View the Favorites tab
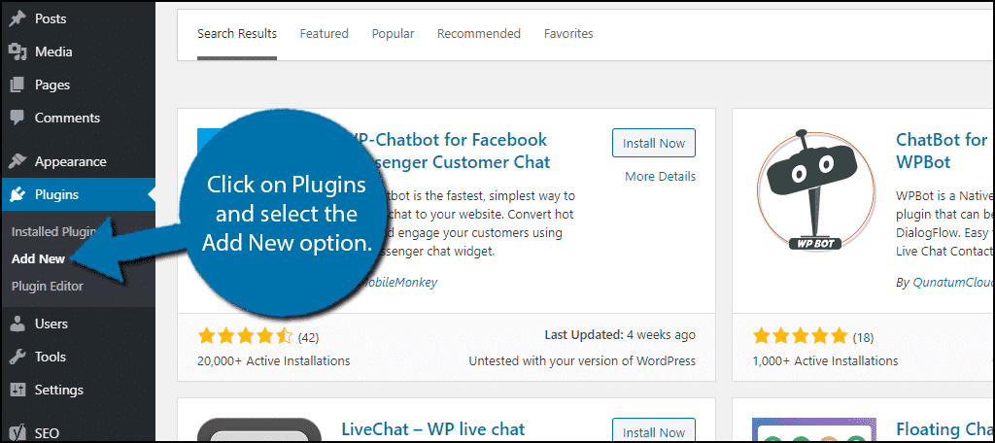Image resolution: width=995 pixels, height=443 pixels. 568,34
